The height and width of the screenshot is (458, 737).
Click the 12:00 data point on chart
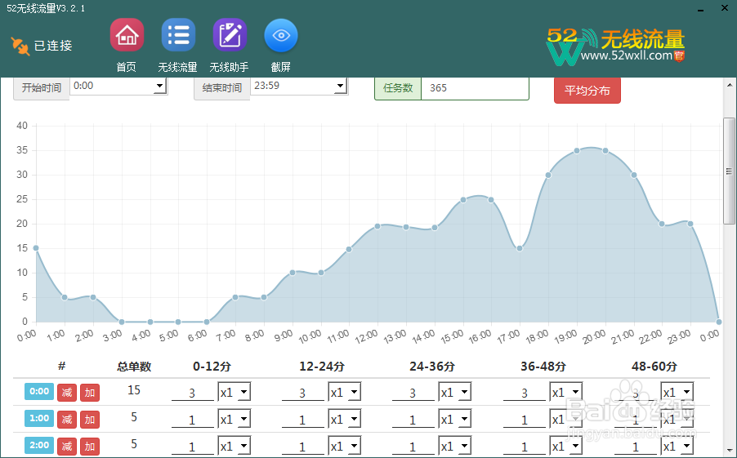(377, 226)
